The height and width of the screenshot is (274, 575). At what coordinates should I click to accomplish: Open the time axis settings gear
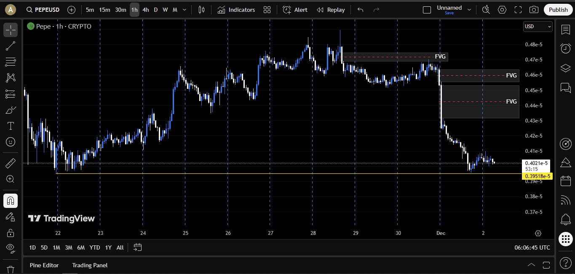pyautogui.click(x=538, y=233)
